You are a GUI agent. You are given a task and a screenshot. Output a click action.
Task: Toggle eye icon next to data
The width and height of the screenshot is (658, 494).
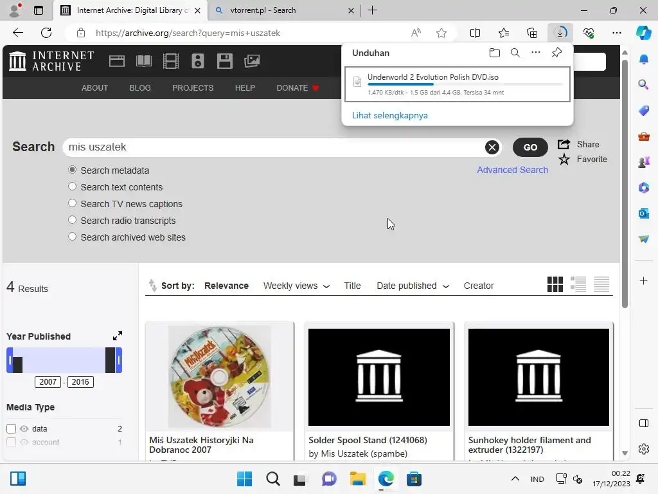[24, 428]
